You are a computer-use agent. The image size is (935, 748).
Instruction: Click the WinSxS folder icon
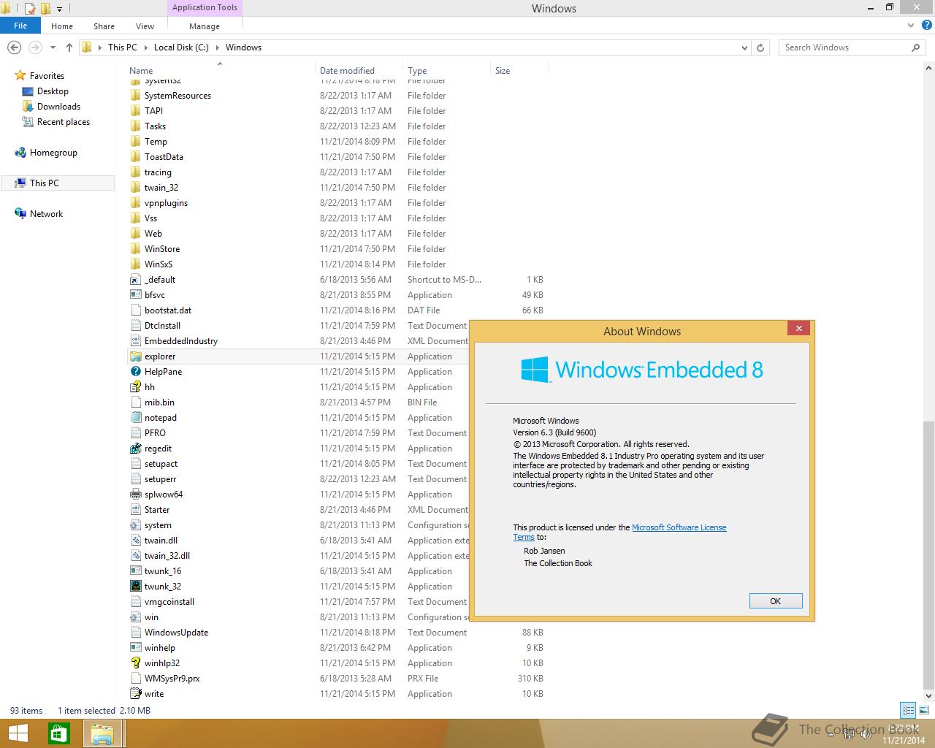[x=135, y=264]
